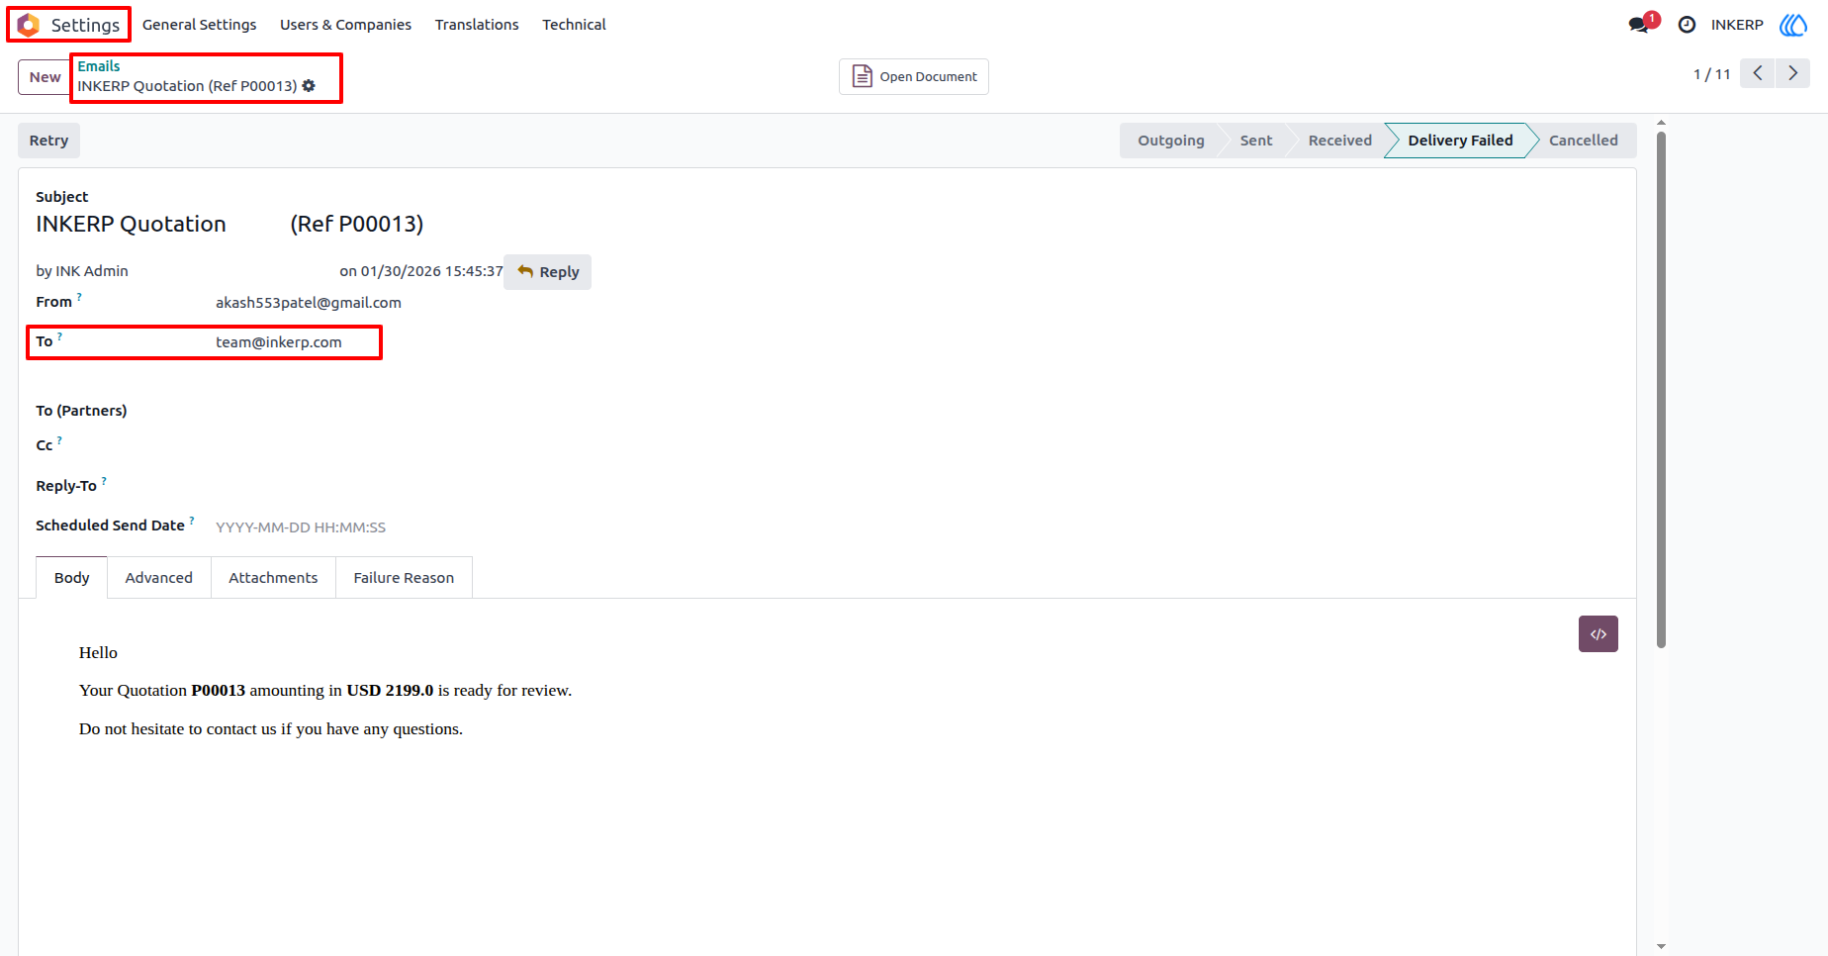Open the INKERP company switcher
Screen dimensions: 1828x956
[x=1737, y=25]
